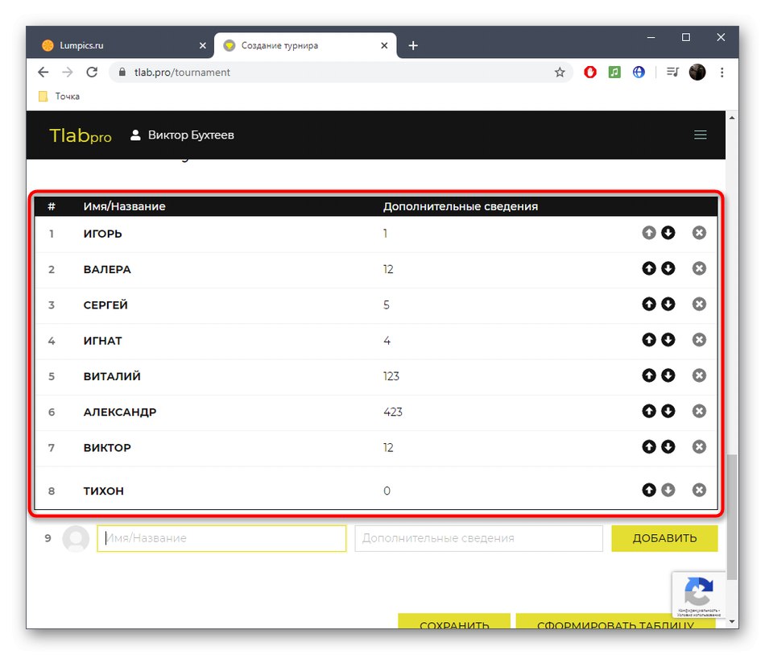Move ВИКТОР up one row

coord(648,446)
